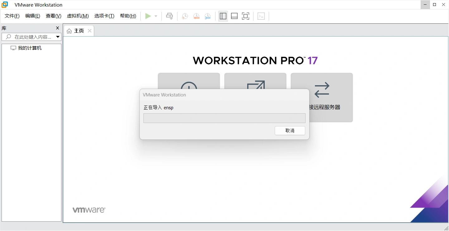Click the green power-on virtual machine icon
This screenshot has height=231, width=449.
[148, 16]
